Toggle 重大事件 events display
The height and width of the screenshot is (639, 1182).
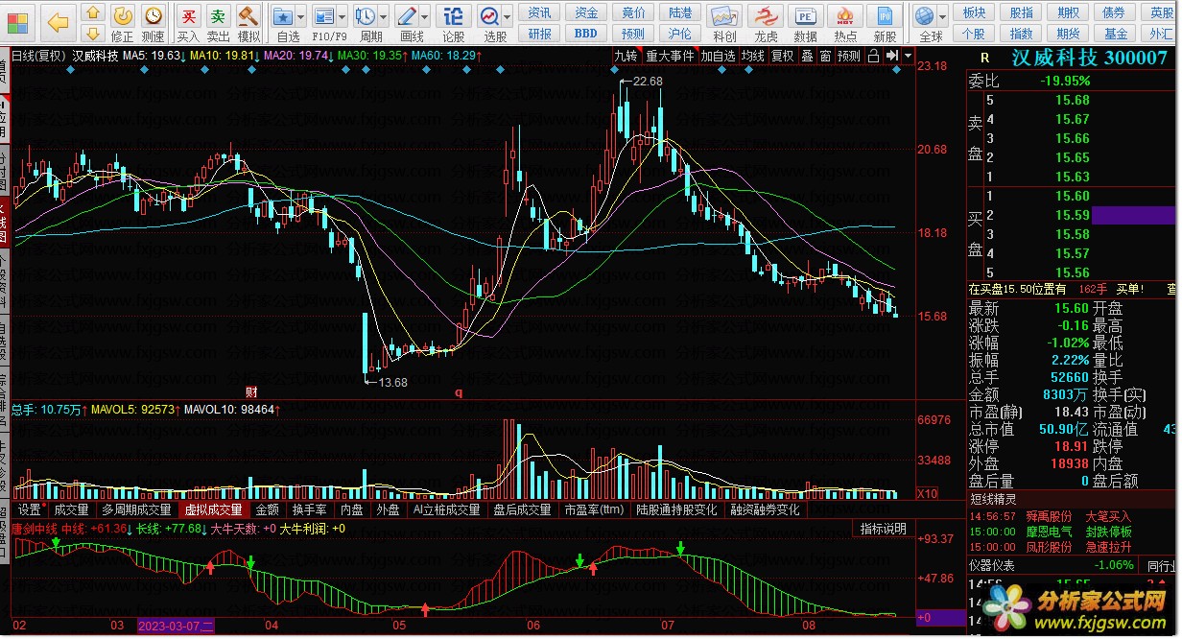[670, 56]
